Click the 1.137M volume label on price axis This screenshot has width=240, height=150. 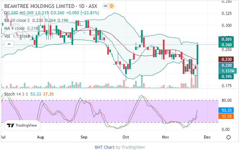point(228,71)
